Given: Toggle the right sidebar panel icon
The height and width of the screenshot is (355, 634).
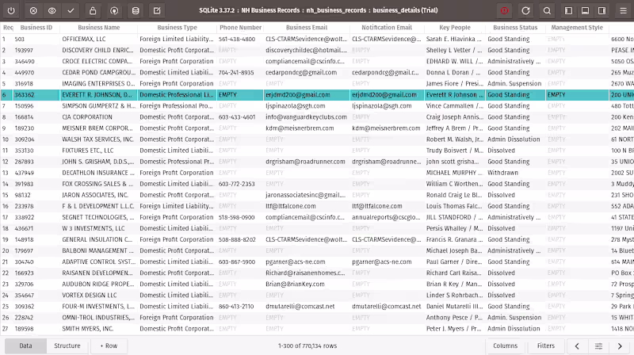Looking at the screenshot, I should pos(602,11).
